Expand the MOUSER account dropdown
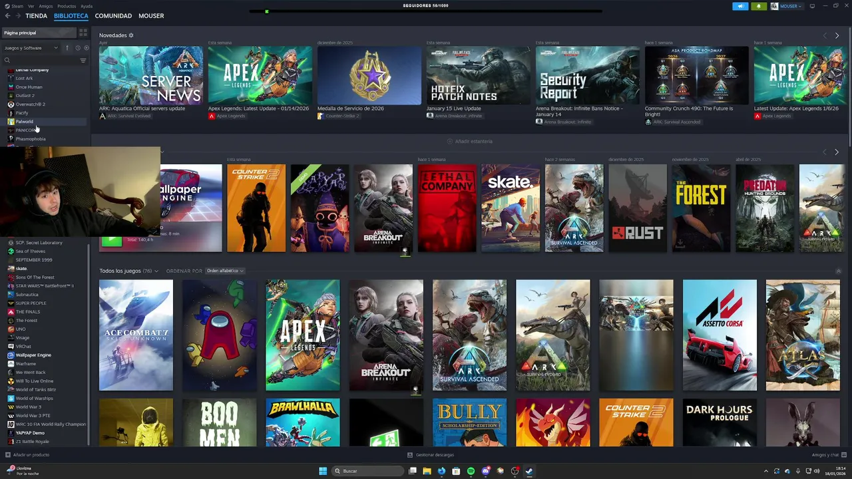 [787, 6]
